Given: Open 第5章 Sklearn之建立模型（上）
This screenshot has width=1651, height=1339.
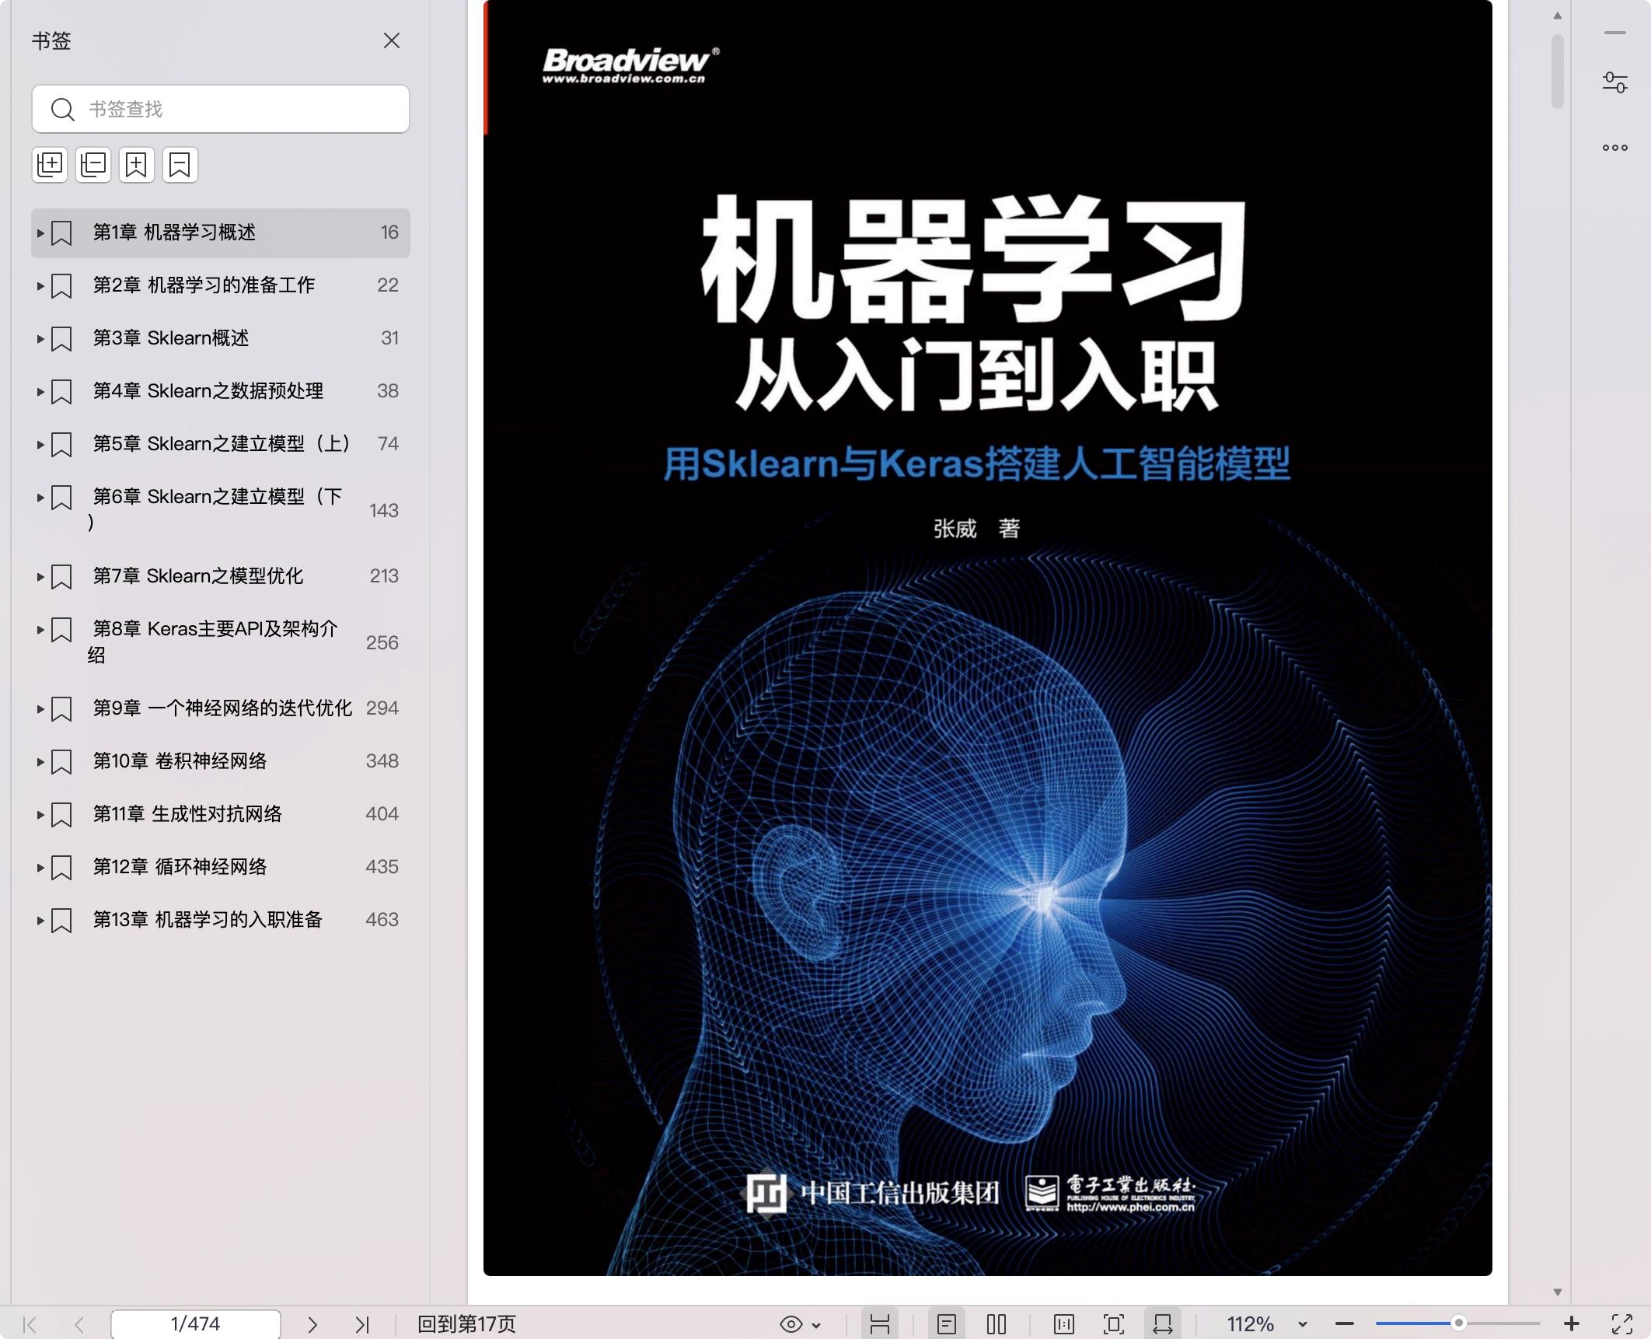Looking at the screenshot, I should click(x=222, y=444).
